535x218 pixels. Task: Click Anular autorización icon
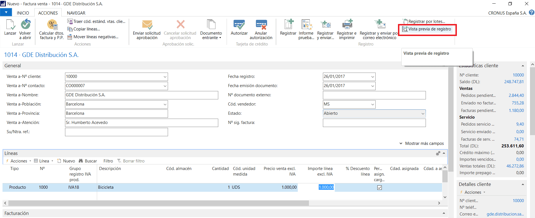[x=261, y=25]
